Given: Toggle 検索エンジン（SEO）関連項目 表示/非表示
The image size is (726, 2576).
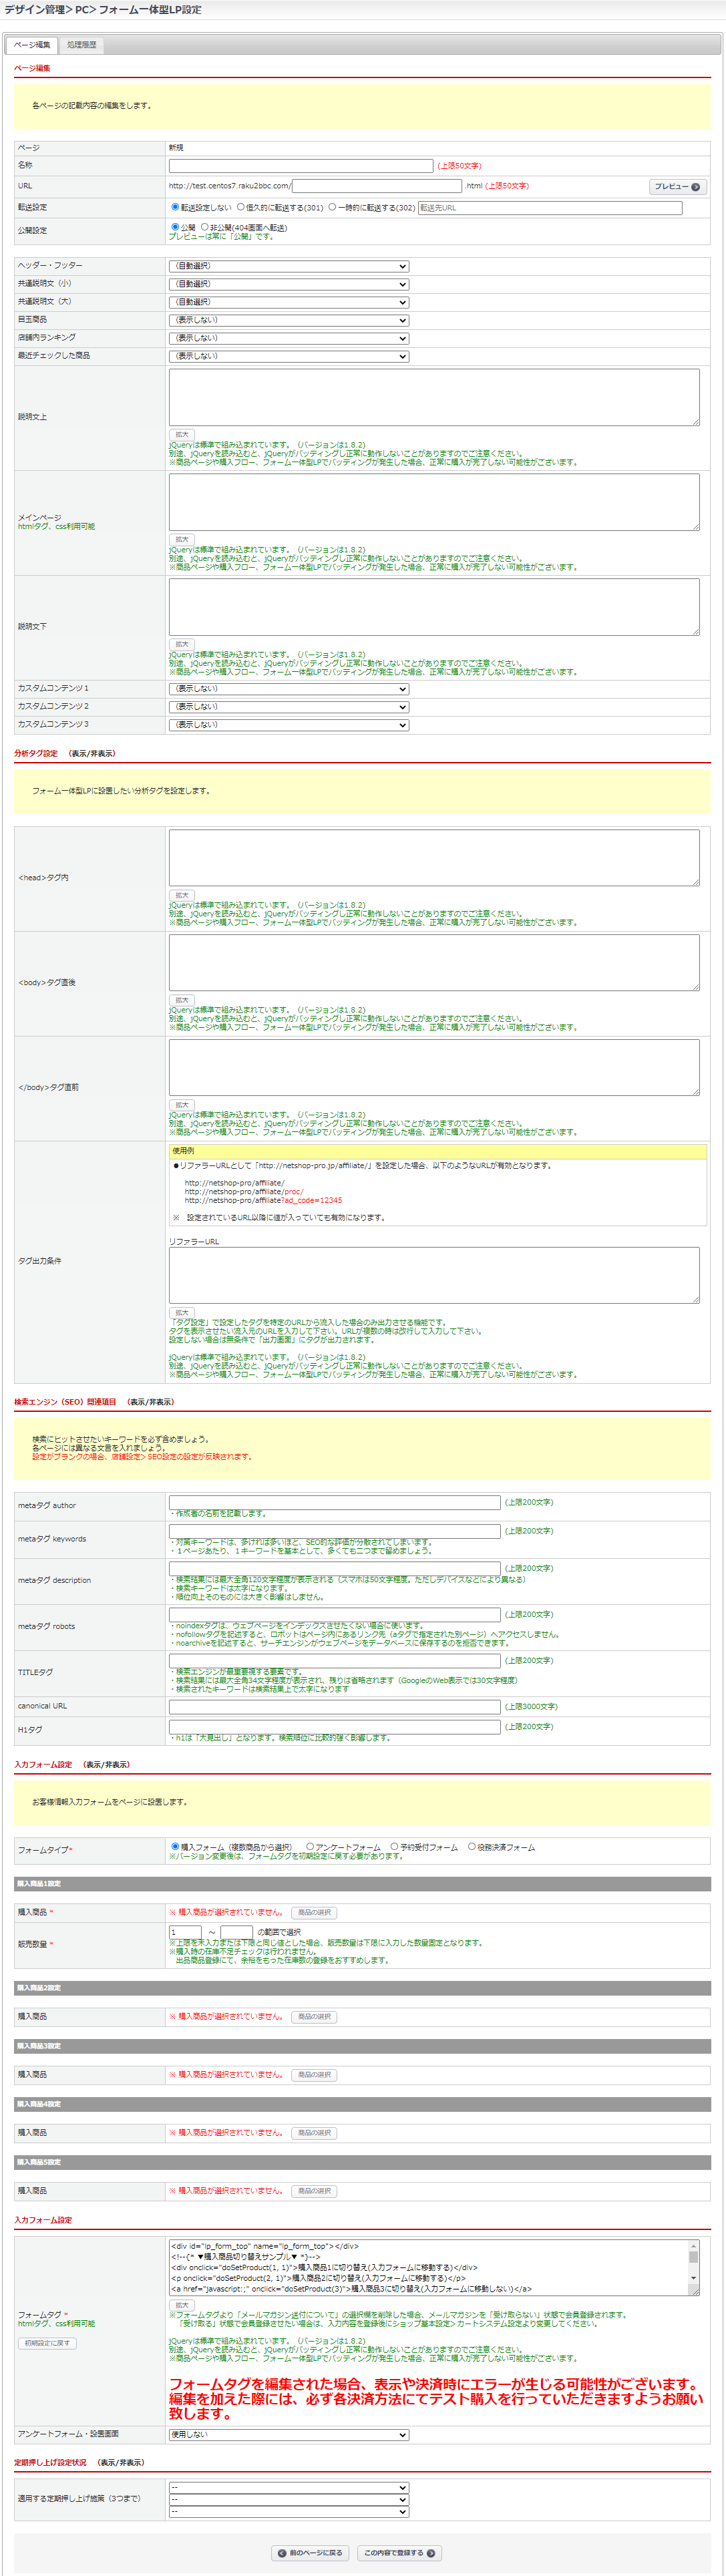Looking at the screenshot, I should click(x=151, y=1402).
